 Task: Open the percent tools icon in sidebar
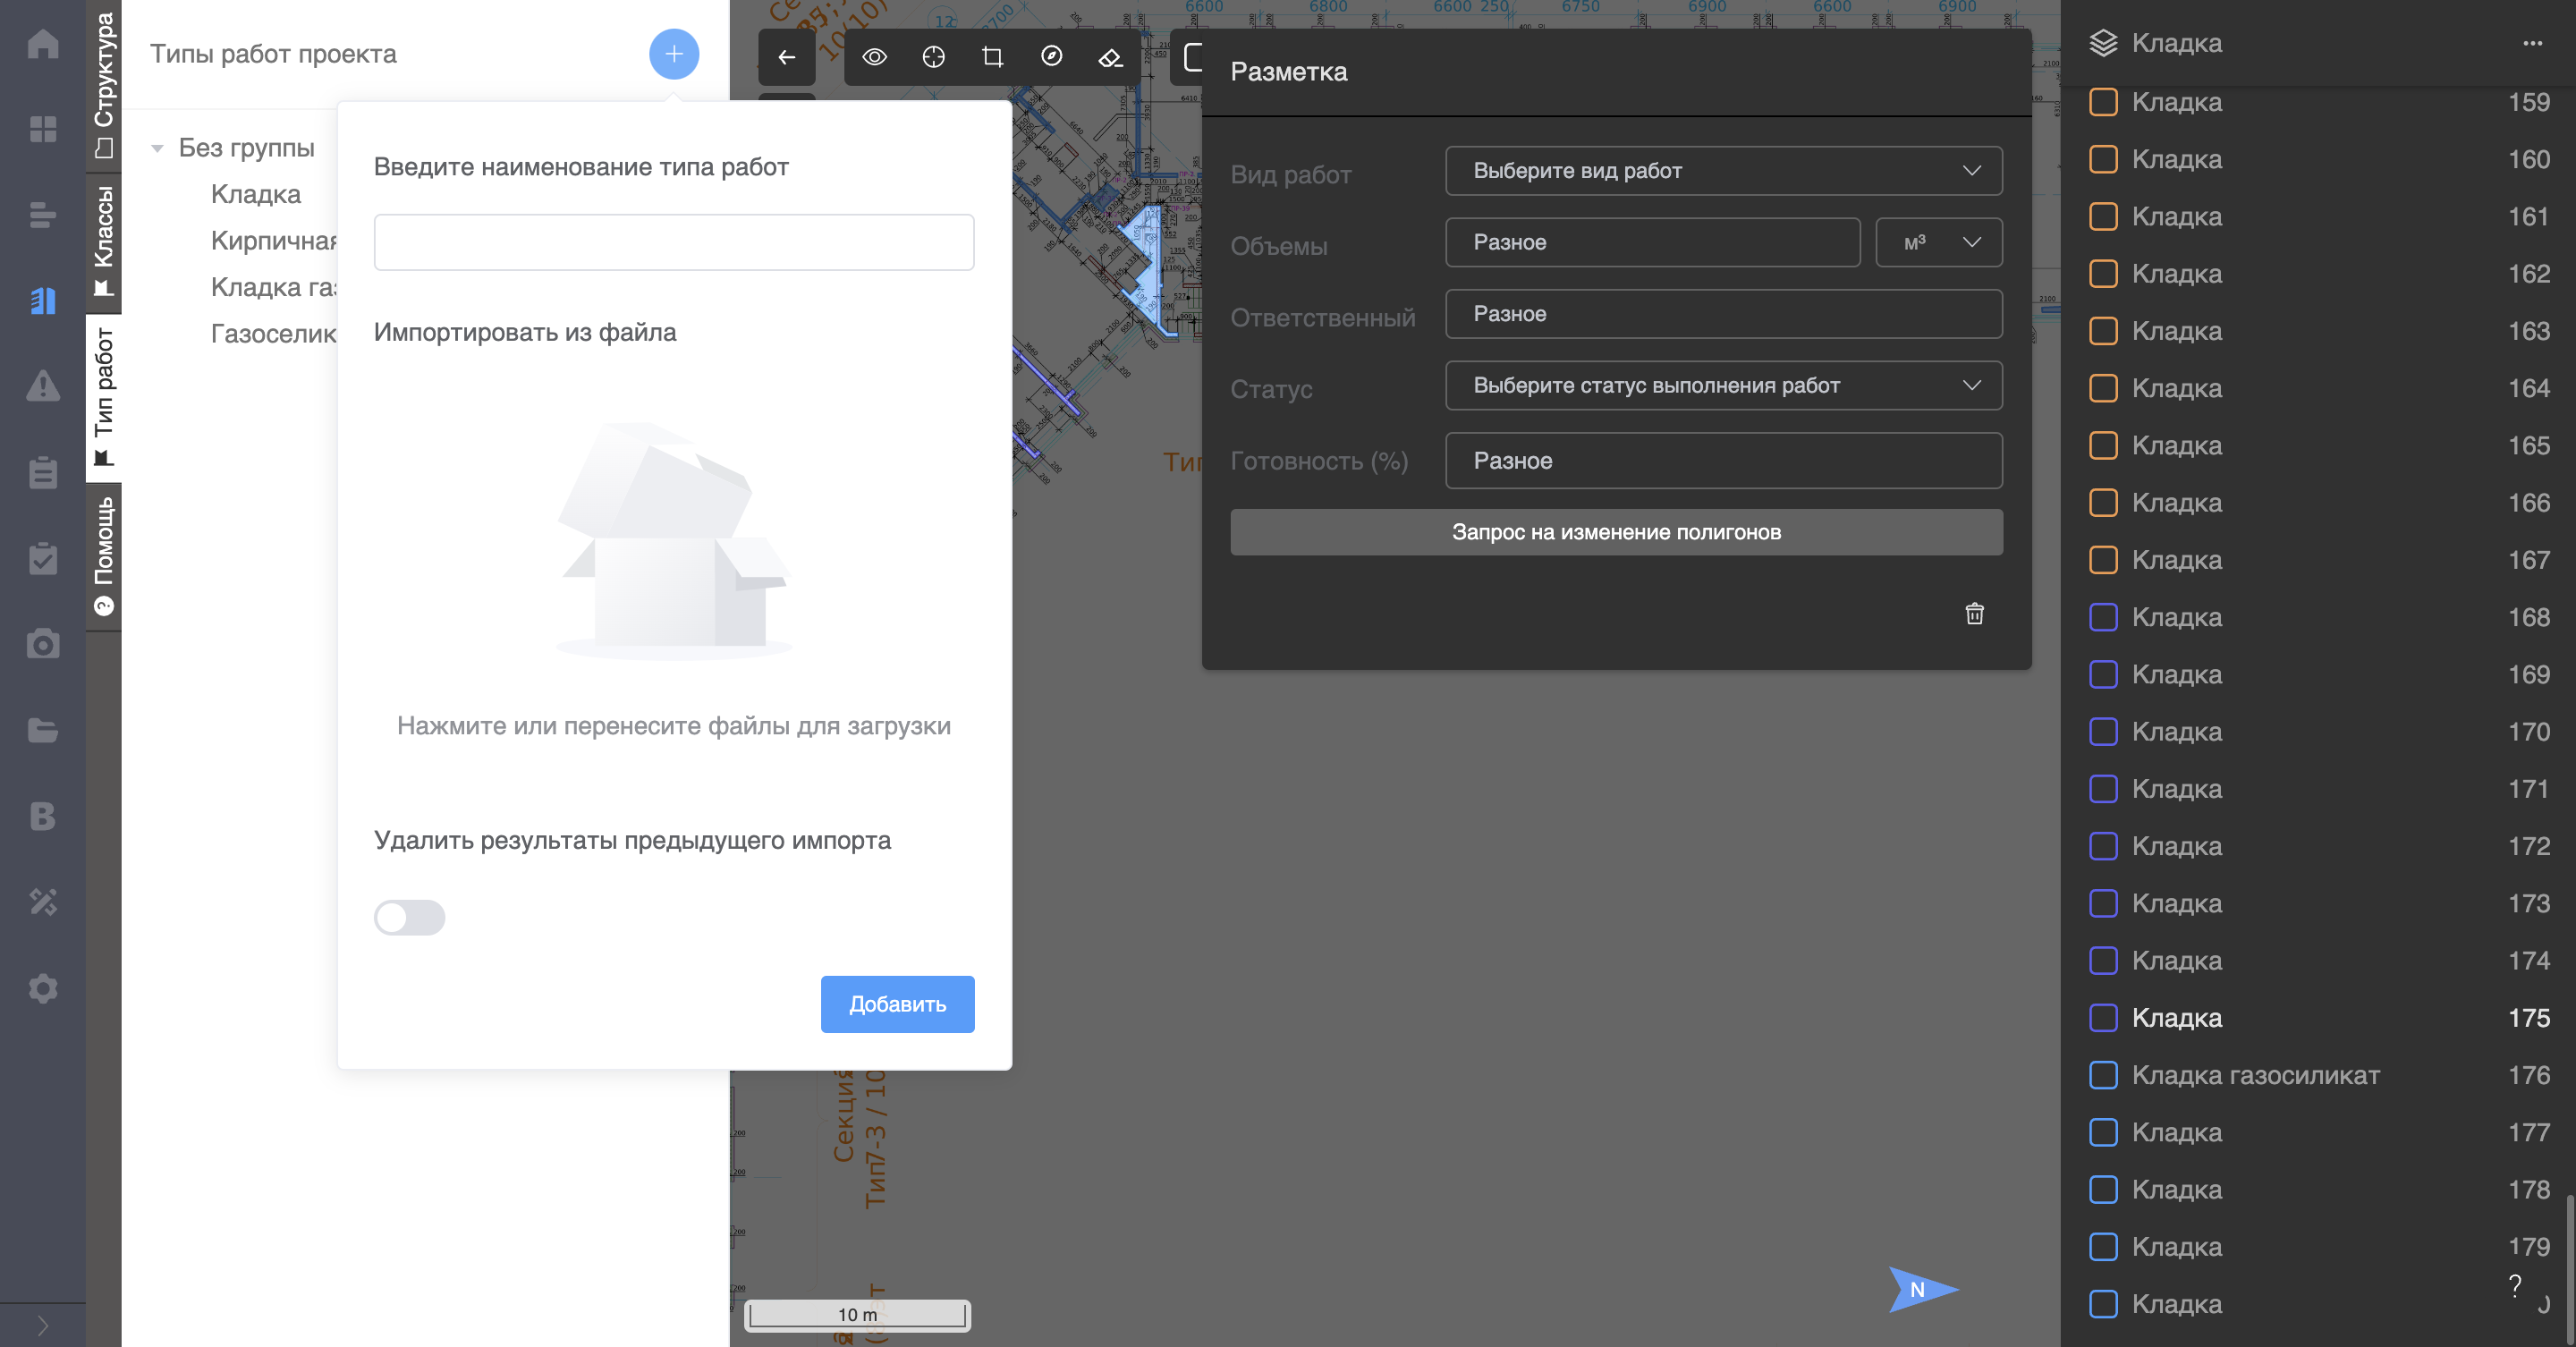pyautogui.click(x=43, y=902)
